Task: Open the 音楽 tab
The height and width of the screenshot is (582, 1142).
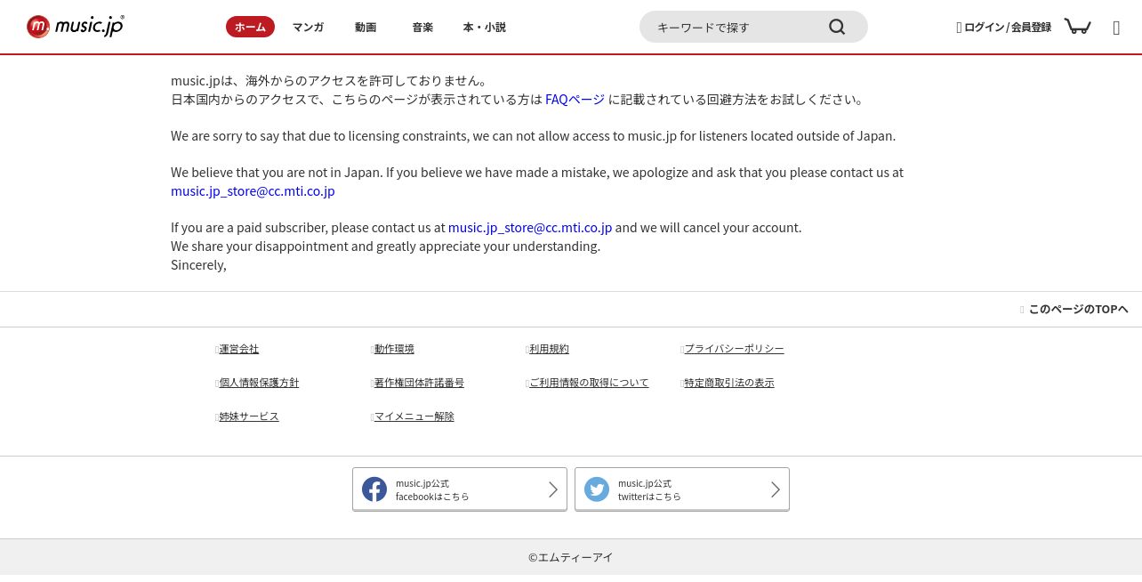Action: tap(422, 27)
